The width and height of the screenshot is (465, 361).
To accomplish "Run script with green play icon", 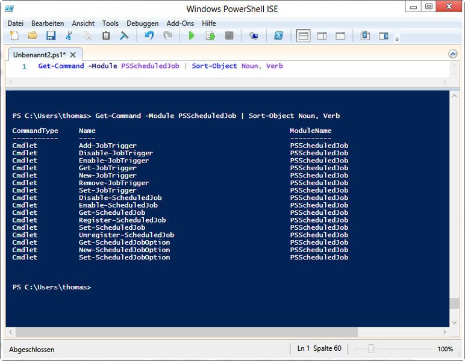I will tap(192, 36).
